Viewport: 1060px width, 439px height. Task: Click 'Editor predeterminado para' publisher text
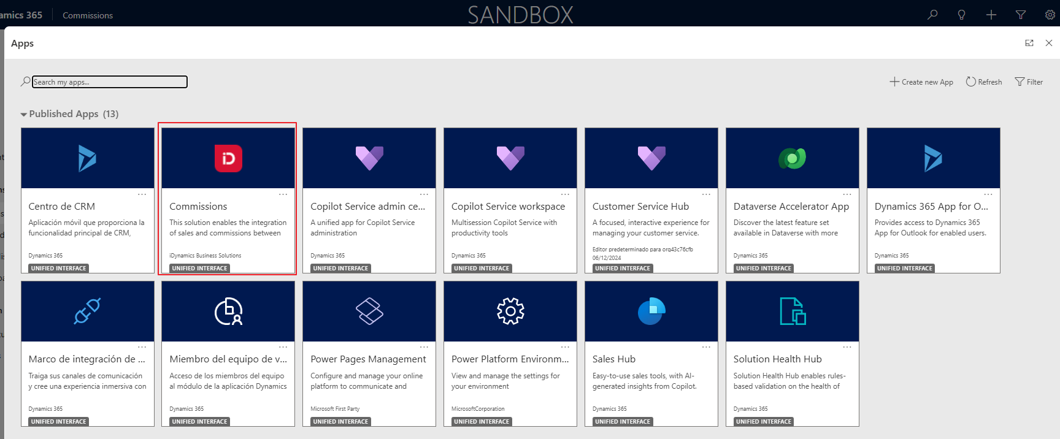pyautogui.click(x=643, y=250)
